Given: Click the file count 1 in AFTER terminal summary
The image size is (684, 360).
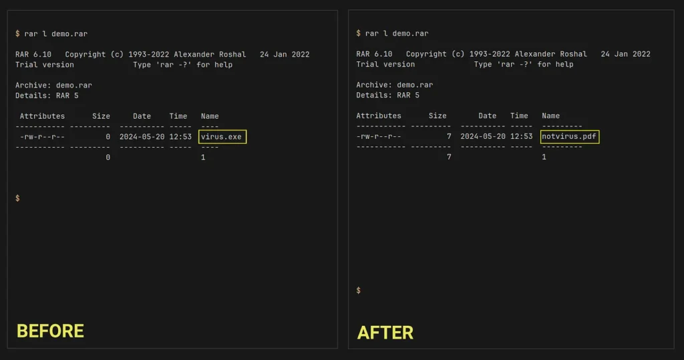Looking at the screenshot, I should pos(544,157).
